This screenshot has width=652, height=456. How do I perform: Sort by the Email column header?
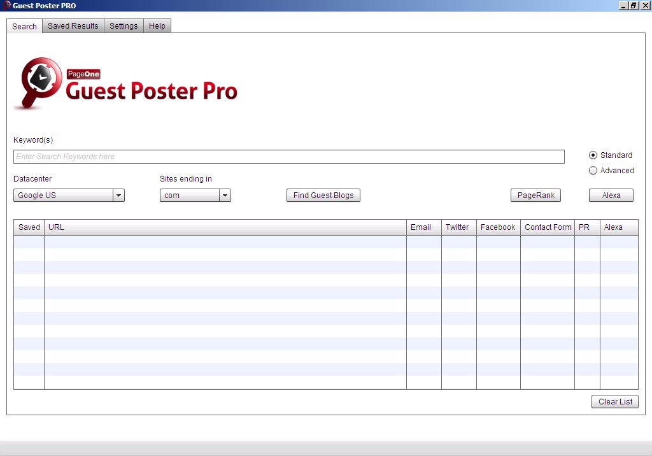point(423,227)
